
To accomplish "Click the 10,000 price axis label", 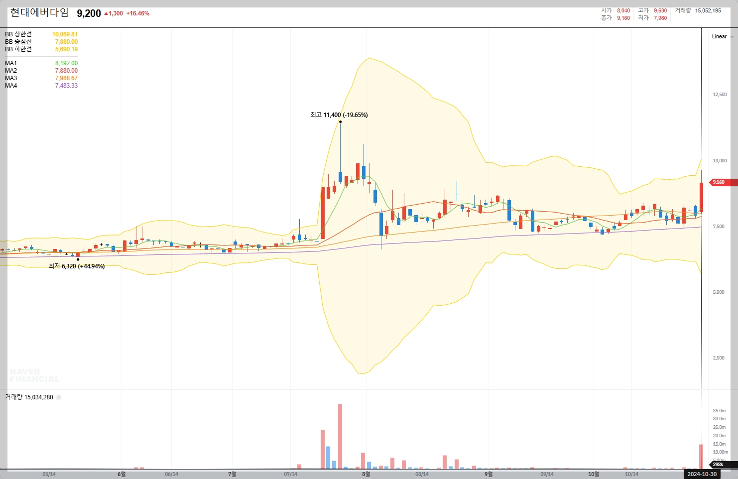I will 720,161.
